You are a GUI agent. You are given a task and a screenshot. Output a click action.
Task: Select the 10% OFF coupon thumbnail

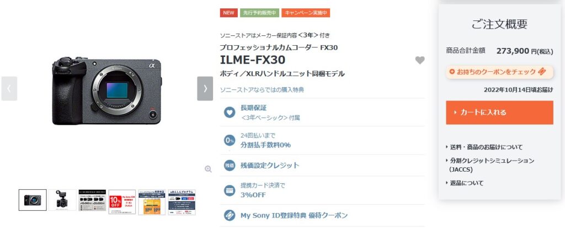click(x=122, y=202)
